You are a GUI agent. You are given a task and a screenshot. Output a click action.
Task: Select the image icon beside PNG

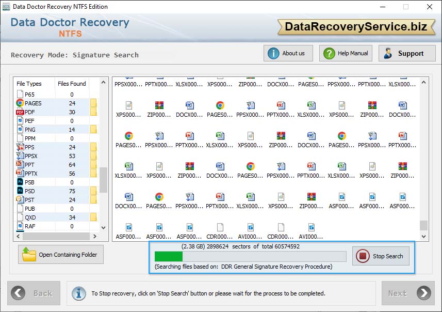20,129
